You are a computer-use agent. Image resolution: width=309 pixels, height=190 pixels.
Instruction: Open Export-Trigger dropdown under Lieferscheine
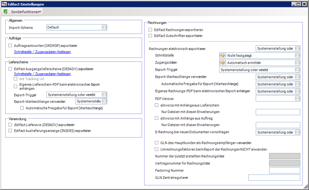point(104,95)
